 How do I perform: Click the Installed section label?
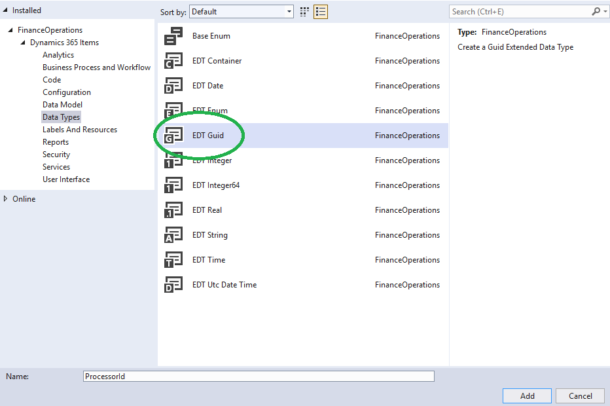[x=26, y=10]
